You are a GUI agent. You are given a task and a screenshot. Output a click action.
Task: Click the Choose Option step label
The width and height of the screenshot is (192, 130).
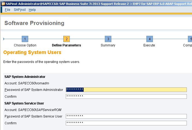[25, 45]
